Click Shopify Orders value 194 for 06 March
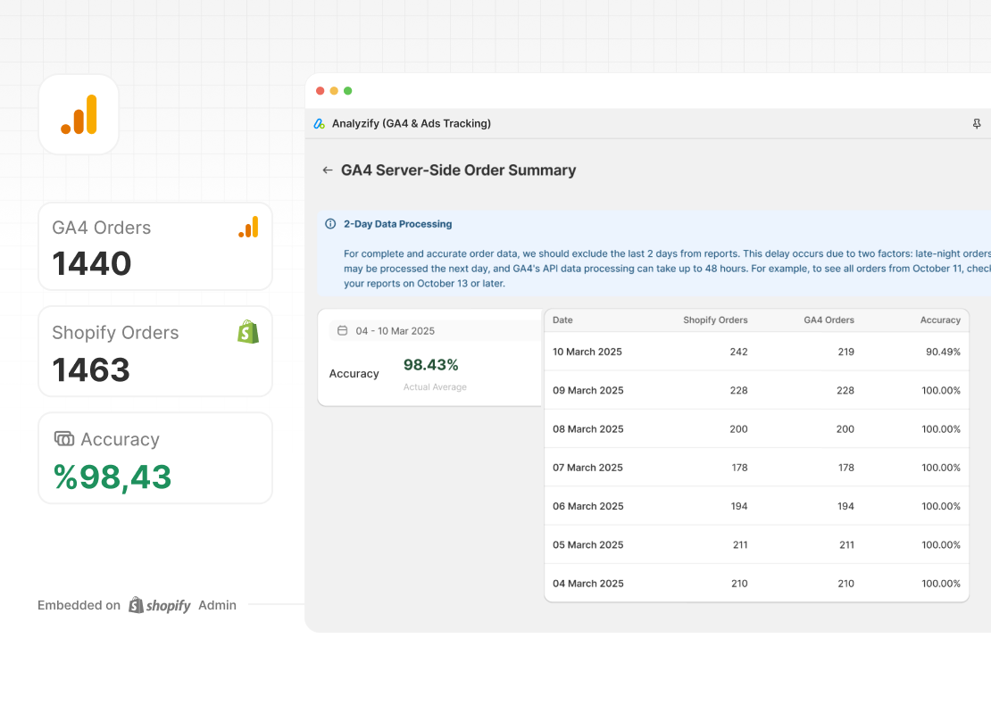The width and height of the screenshot is (991, 705). click(739, 506)
